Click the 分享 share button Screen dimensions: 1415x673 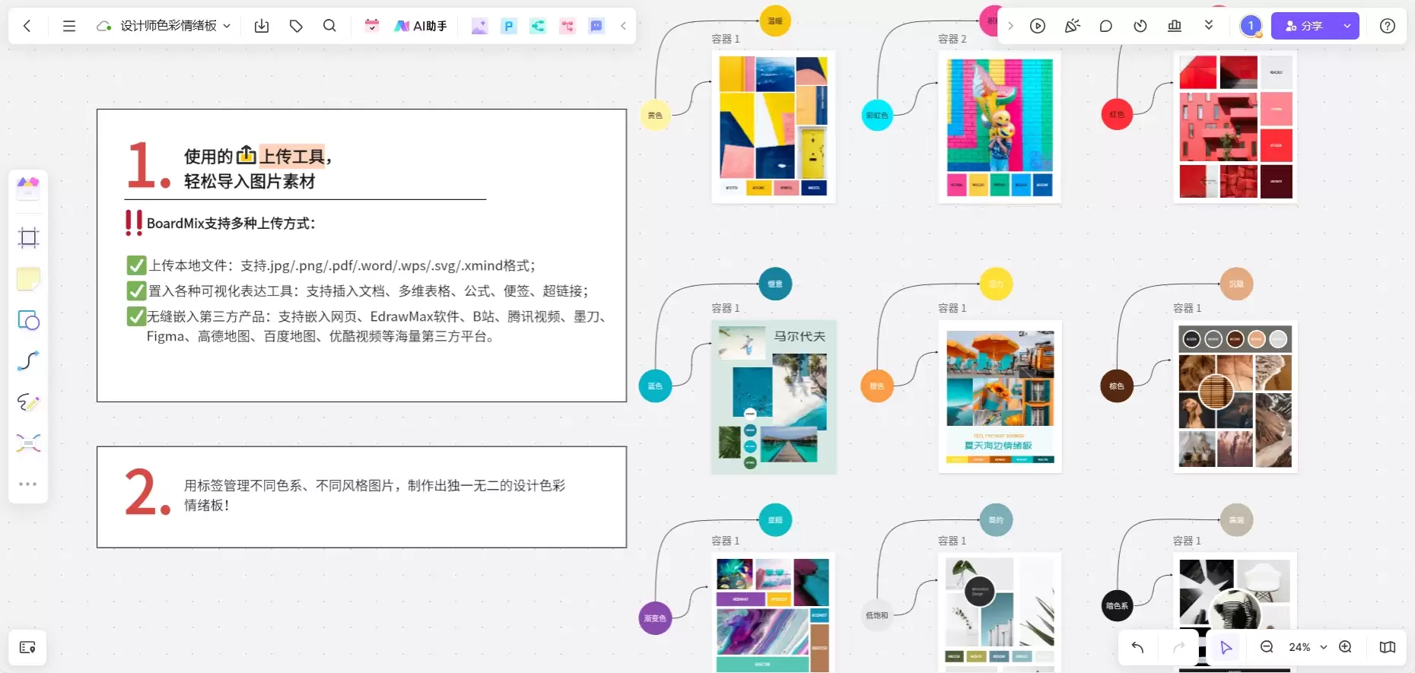tap(1305, 26)
